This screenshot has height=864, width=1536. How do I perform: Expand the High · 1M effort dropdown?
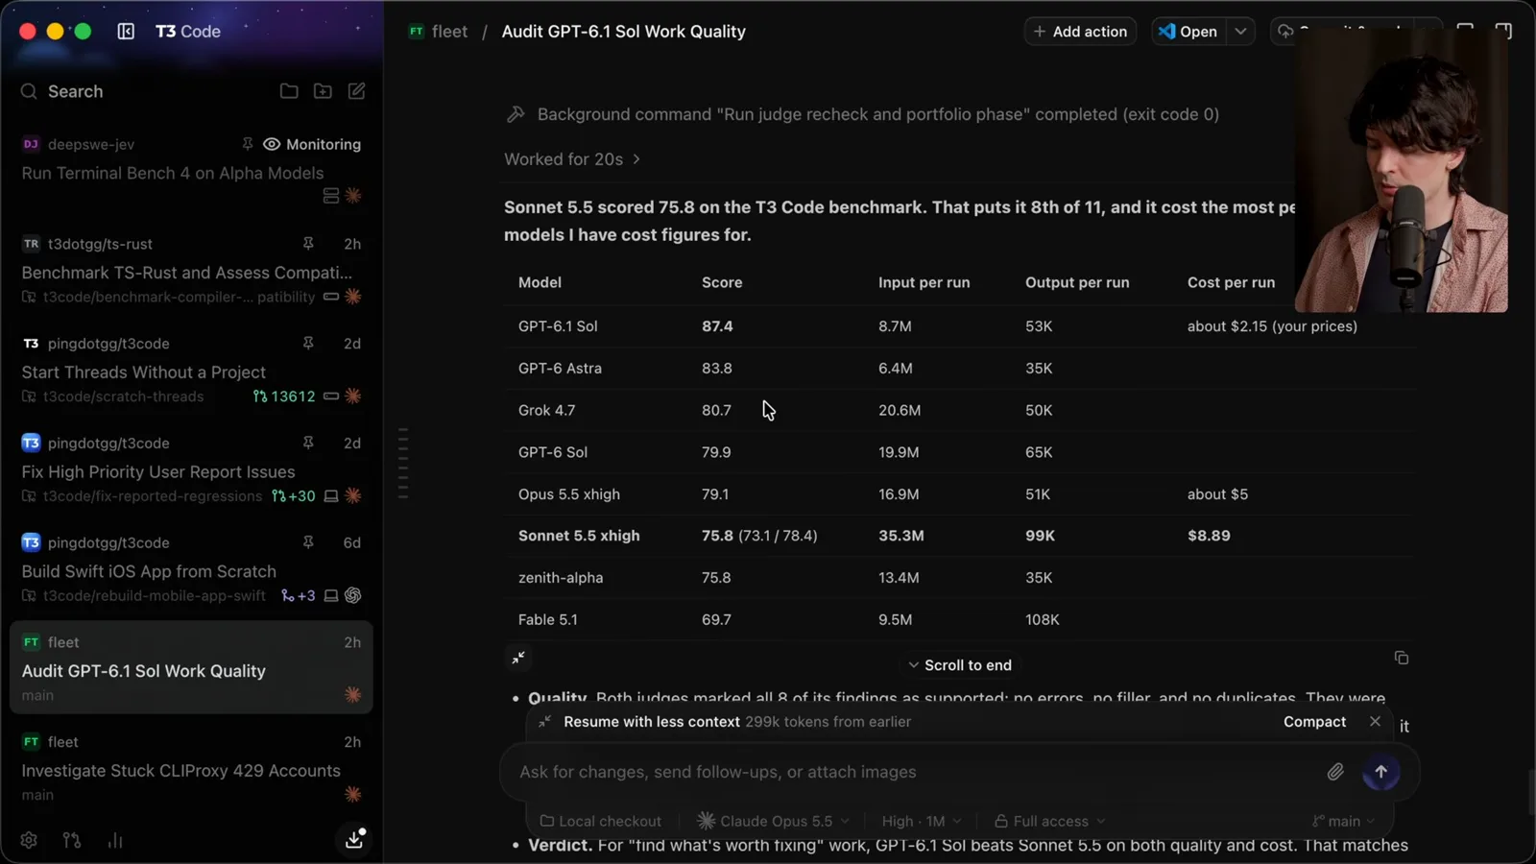(922, 821)
